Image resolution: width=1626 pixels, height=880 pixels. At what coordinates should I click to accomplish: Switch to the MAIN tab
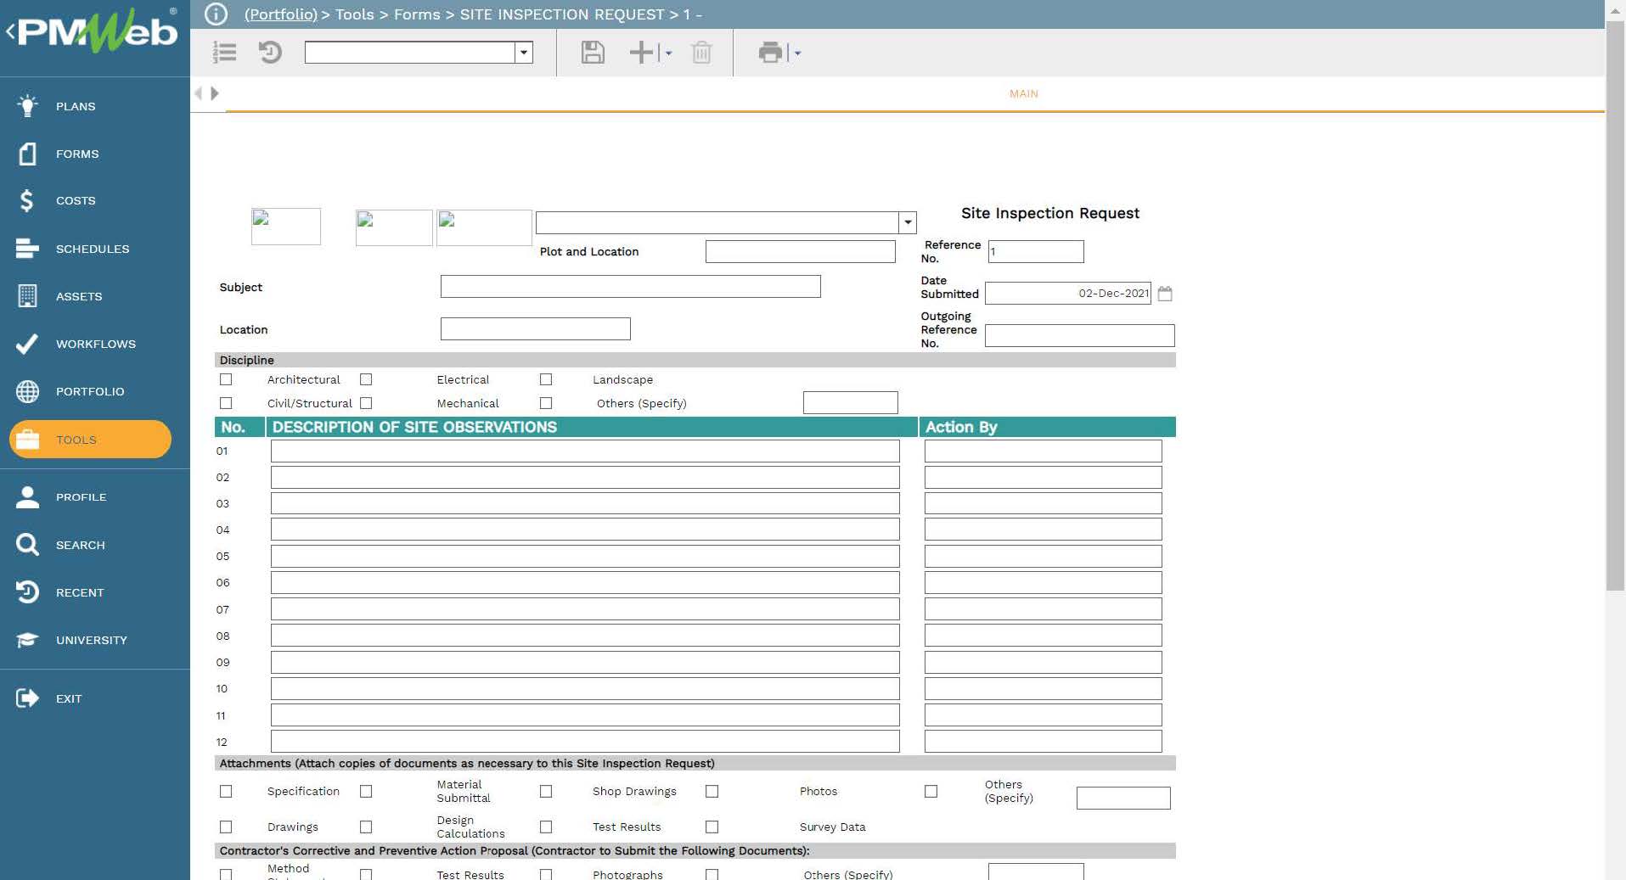1023,93
